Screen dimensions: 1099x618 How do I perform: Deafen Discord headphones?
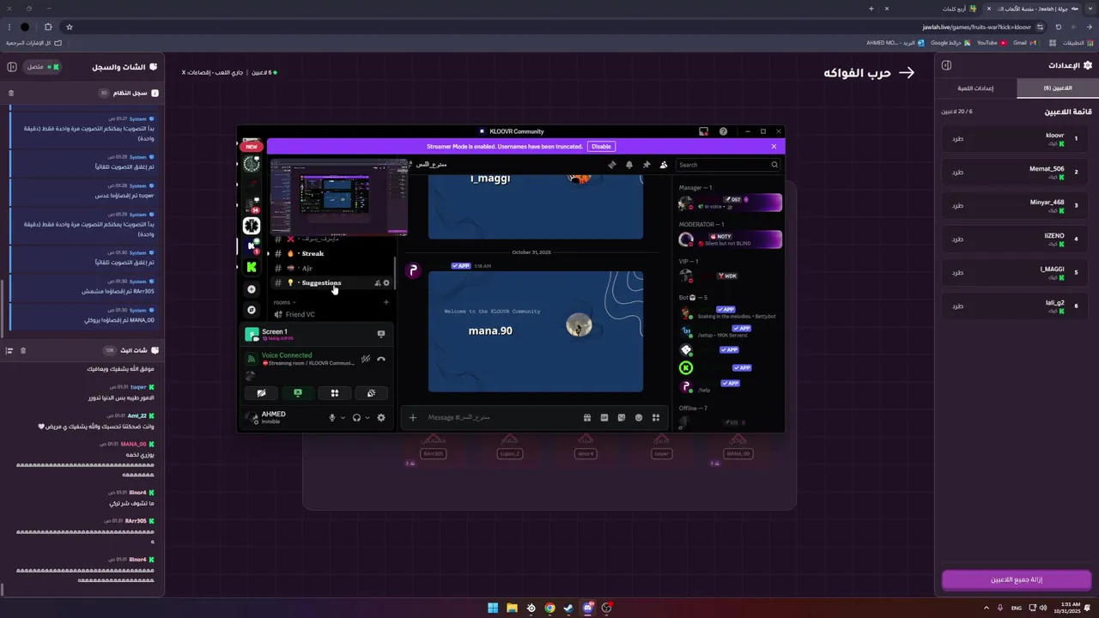[356, 418]
